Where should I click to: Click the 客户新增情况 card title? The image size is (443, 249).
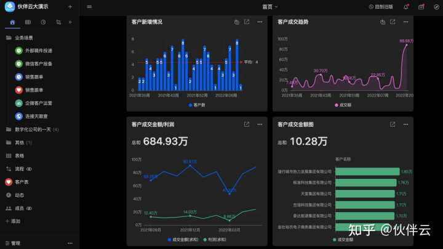(x=147, y=22)
